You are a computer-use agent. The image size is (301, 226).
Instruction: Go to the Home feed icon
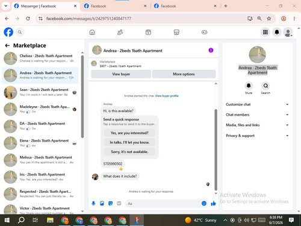coord(92,32)
